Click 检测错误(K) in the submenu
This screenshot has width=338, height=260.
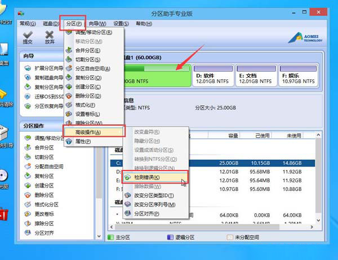coord(155,177)
